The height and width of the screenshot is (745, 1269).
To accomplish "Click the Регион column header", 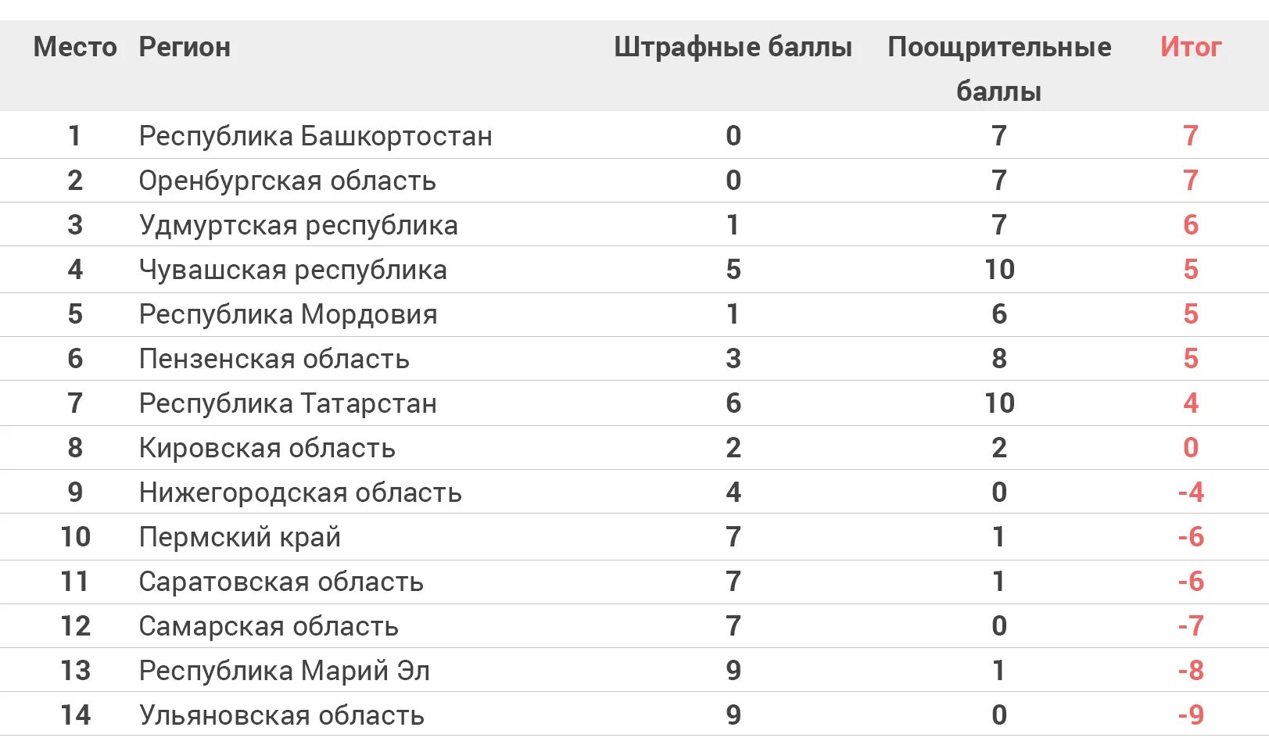I will pyautogui.click(x=185, y=47).
